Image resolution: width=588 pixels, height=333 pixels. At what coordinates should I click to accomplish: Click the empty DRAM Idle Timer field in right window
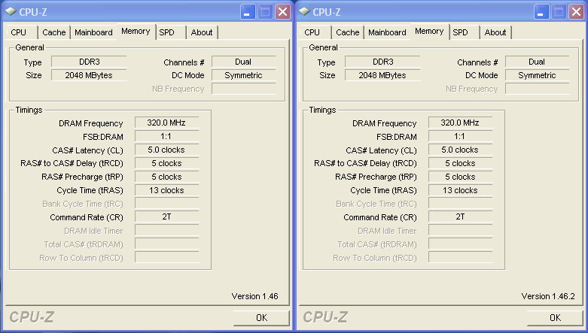click(460, 230)
